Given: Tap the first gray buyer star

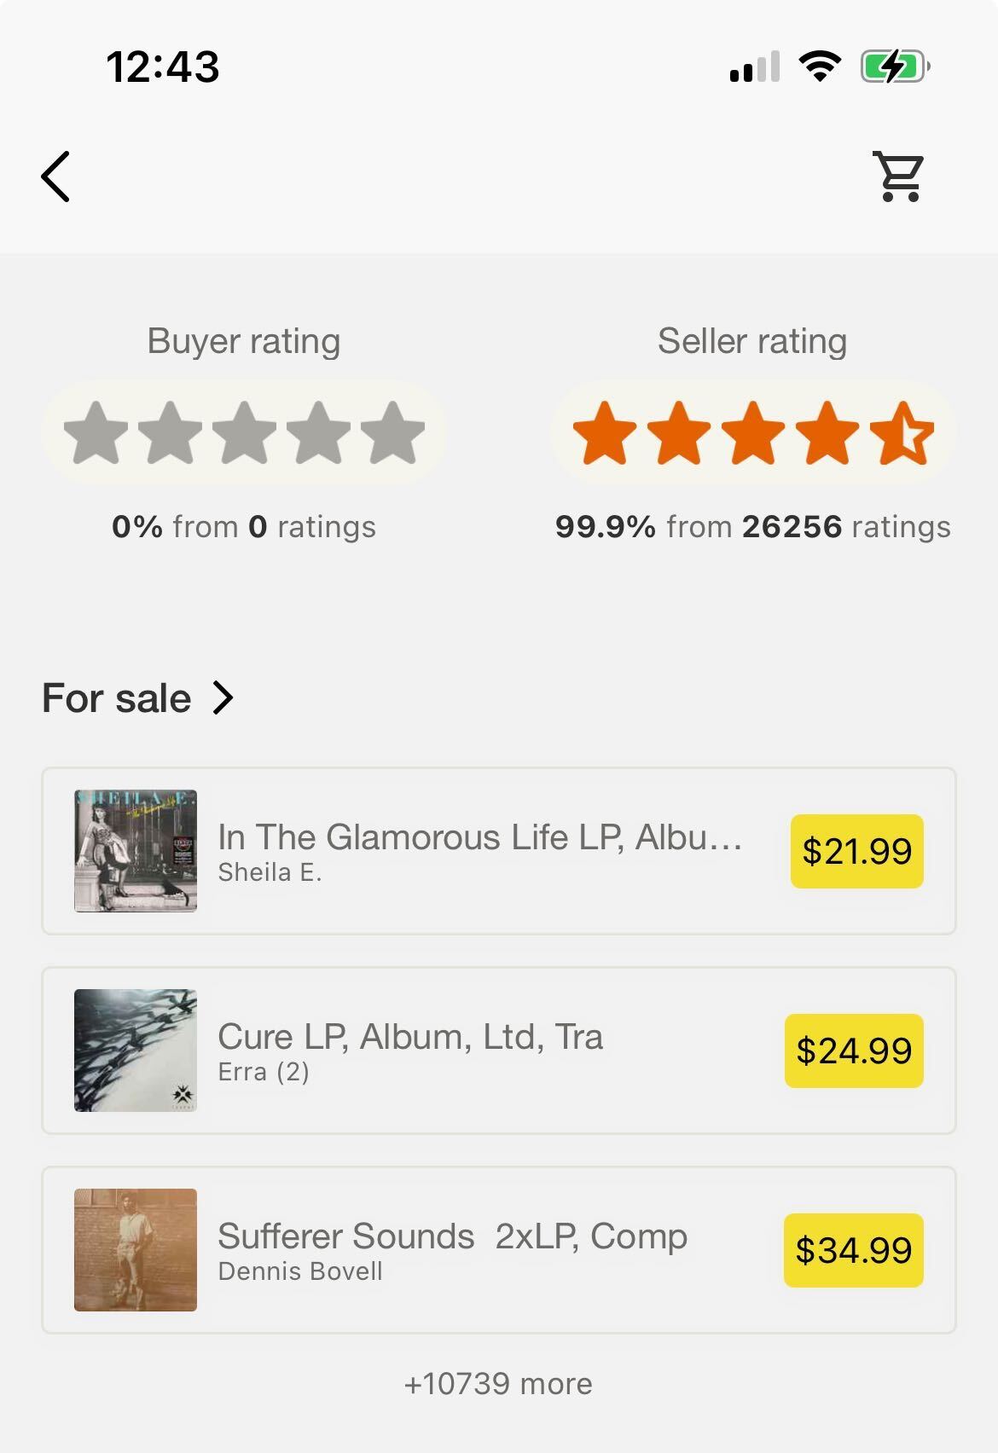Looking at the screenshot, I should tap(96, 433).
